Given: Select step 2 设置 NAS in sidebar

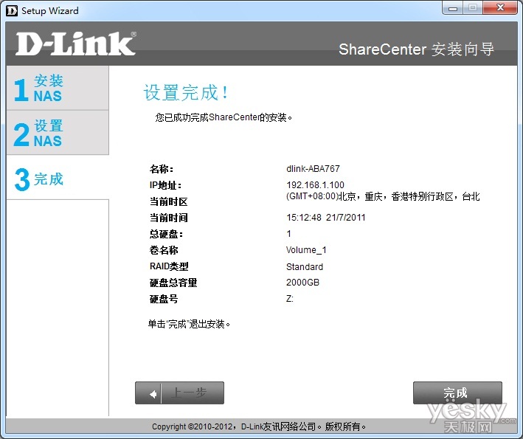Looking at the screenshot, I should [58, 133].
